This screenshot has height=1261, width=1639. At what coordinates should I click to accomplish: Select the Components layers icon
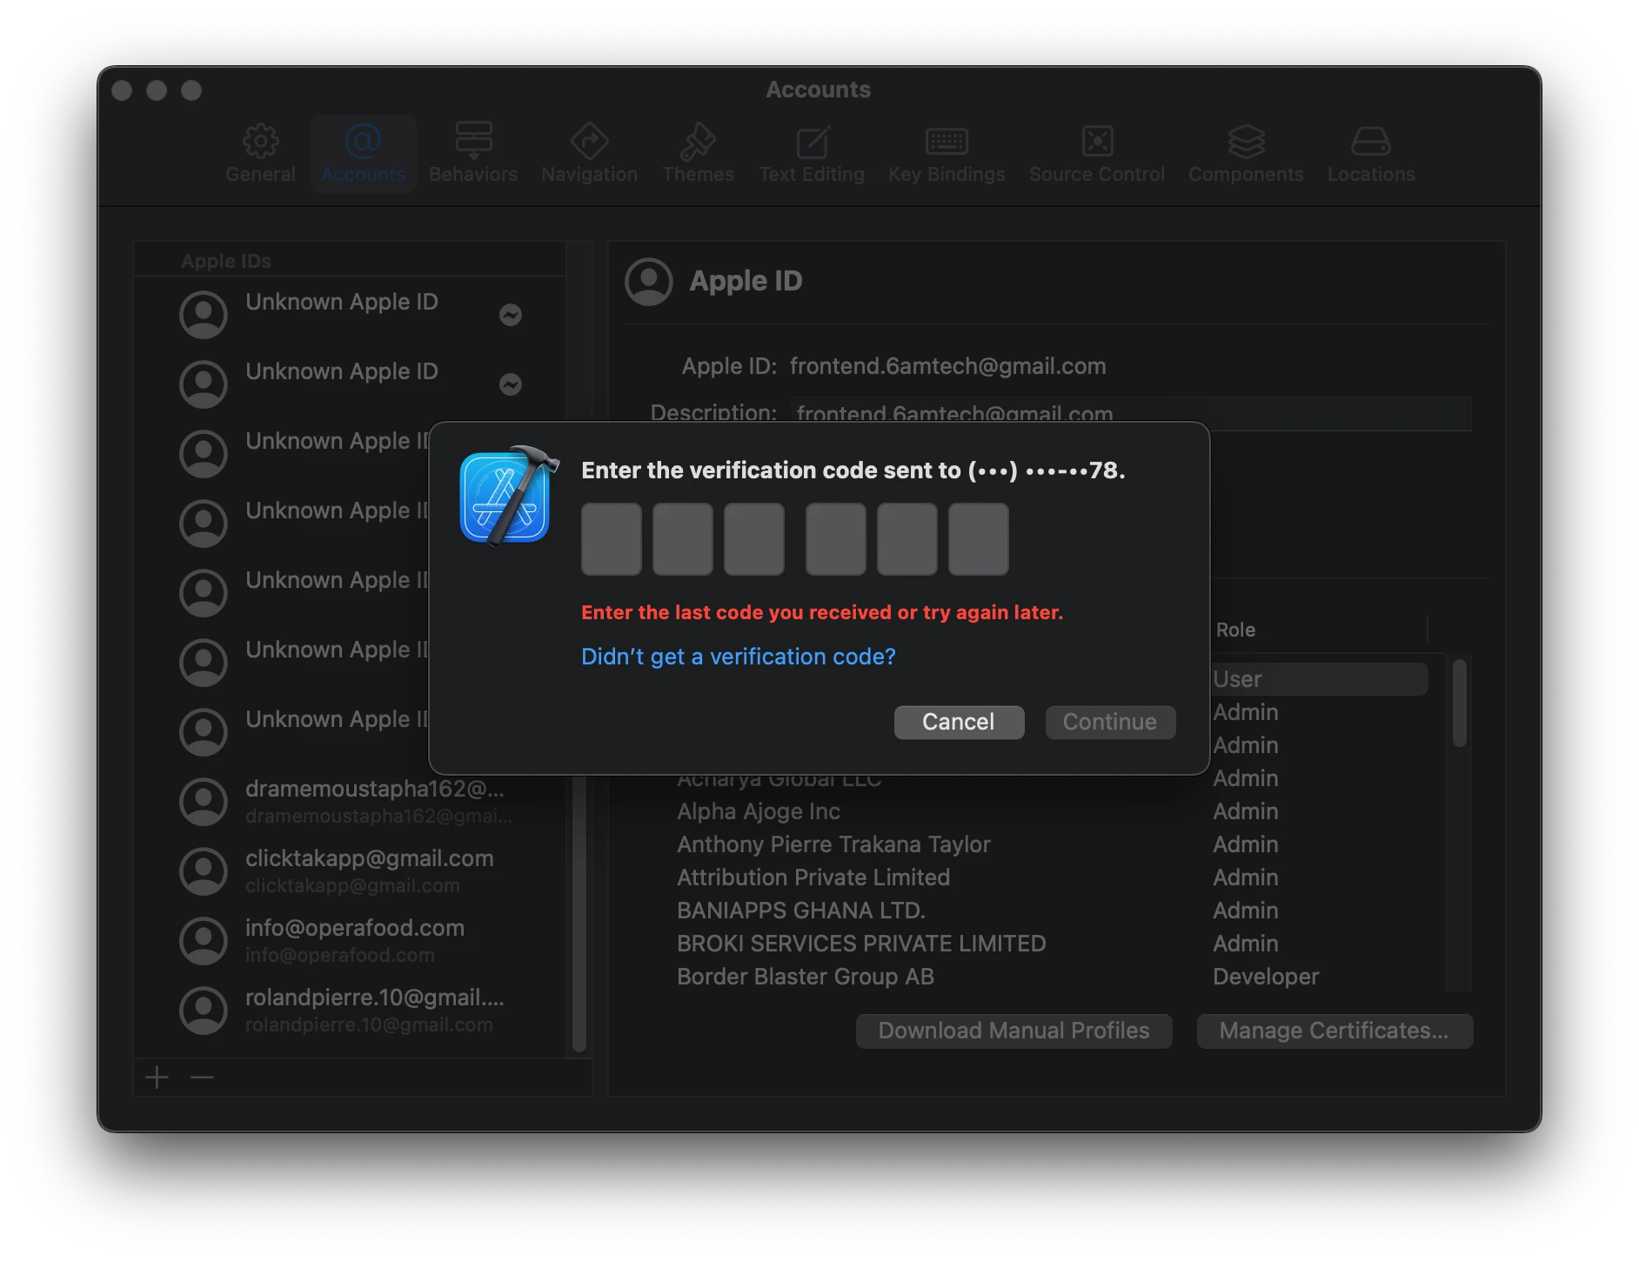pyautogui.click(x=1246, y=143)
